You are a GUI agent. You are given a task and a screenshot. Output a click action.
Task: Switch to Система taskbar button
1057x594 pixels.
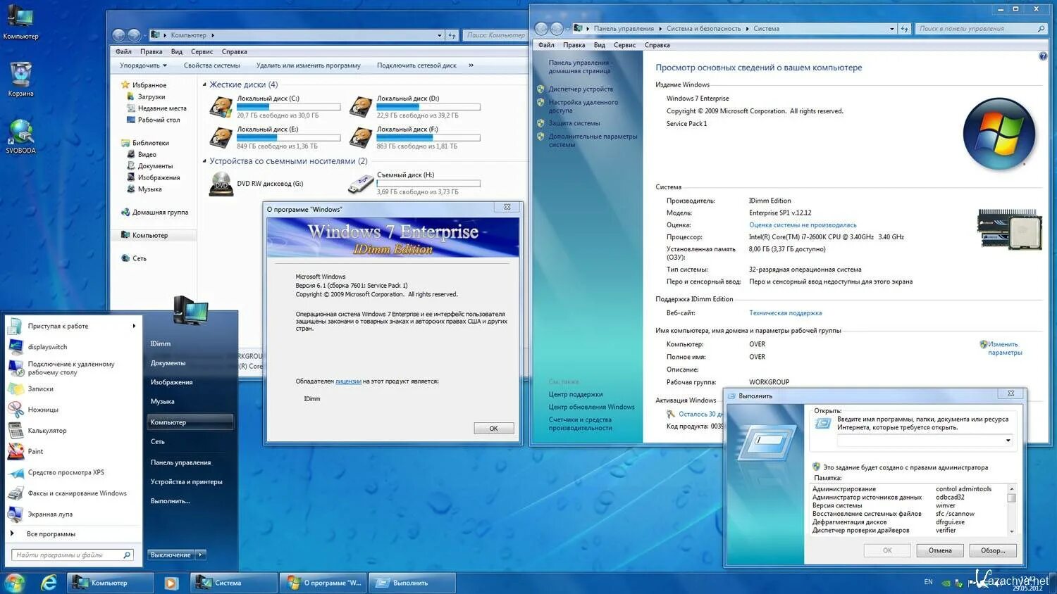pyautogui.click(x=233, y=583)
